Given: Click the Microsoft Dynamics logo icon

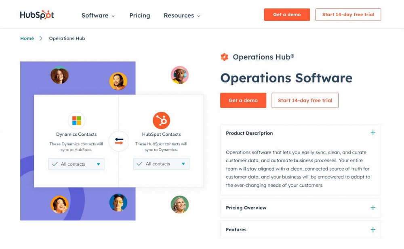Looking at the screenshot, I should point(76,120).
